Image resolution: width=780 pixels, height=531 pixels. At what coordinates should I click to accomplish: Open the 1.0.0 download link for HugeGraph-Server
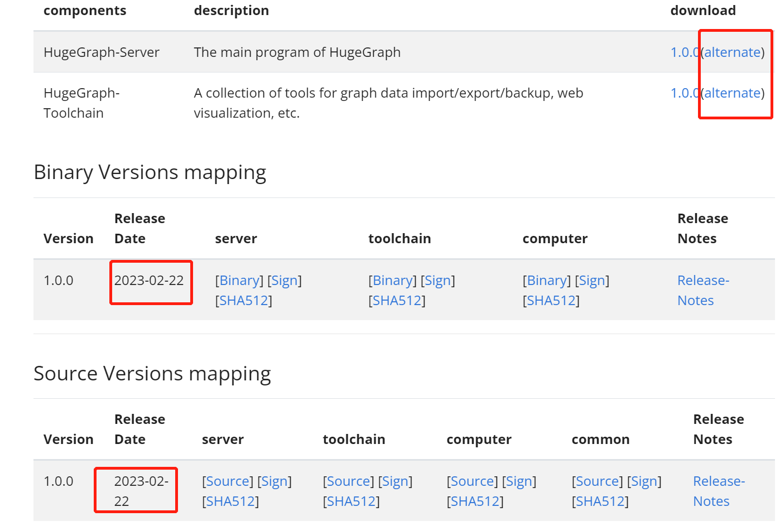(x=685, y=52)
